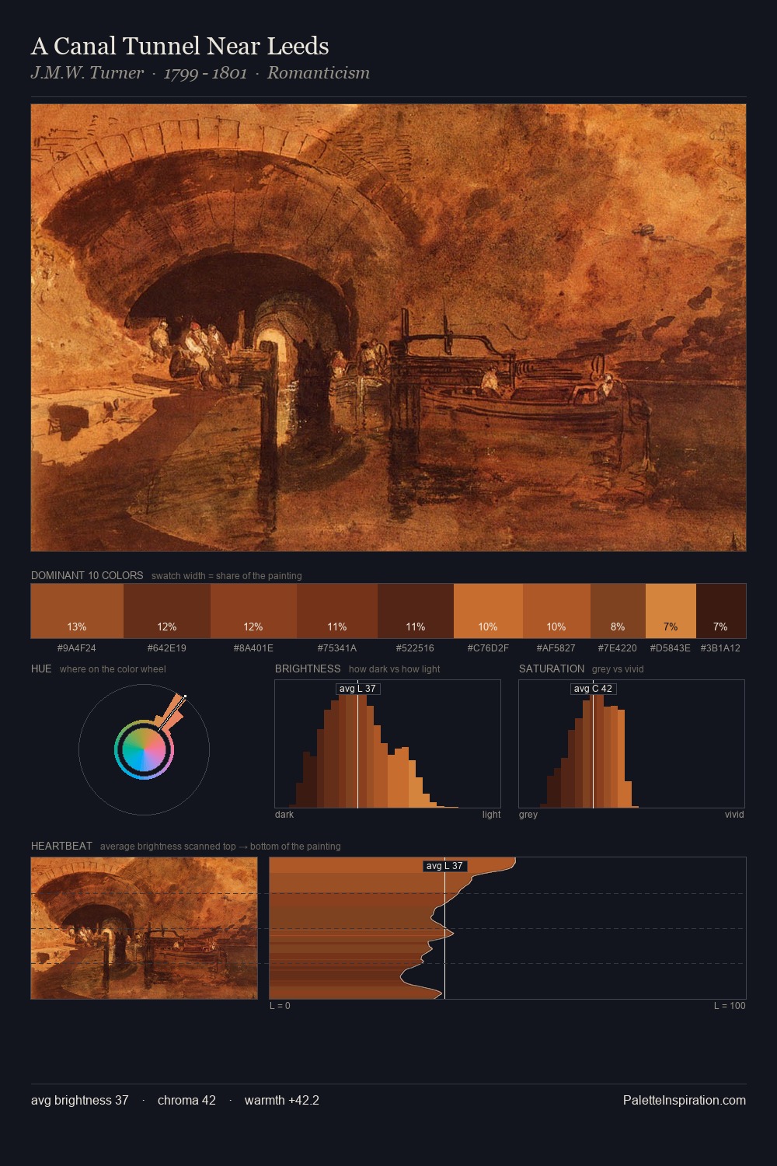Click the 'avg brightness 37' footer stat
This screenshot has width=777, height=1166.
pyautogui.click(x=80, y=1101)
